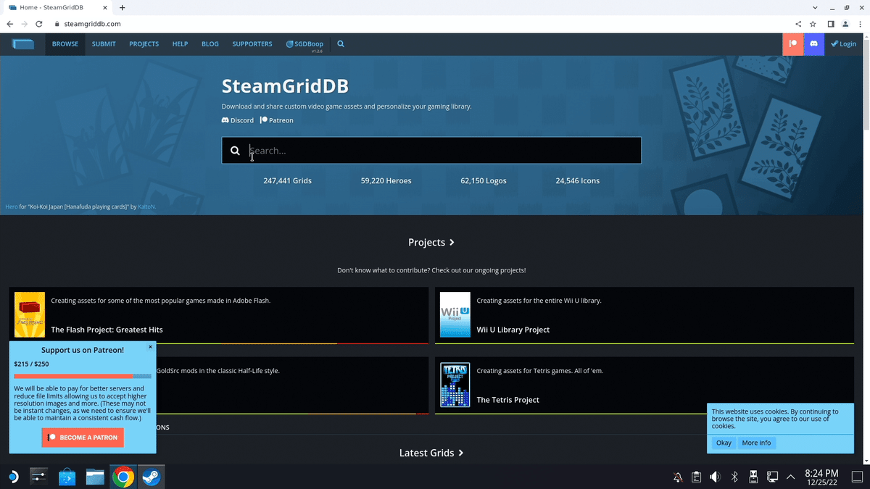870x489 pixels.
Task: Open System Settings from the taskbar
Action: pyautogui.click(x=39, y=477)
